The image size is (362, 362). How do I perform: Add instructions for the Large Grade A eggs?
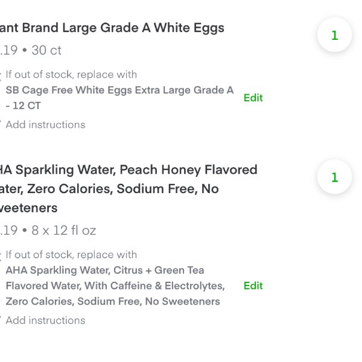[45, 125]
